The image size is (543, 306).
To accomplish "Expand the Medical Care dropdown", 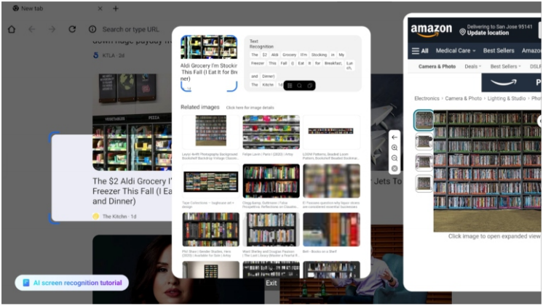I will pyautogui.click(x=455, y=51).
